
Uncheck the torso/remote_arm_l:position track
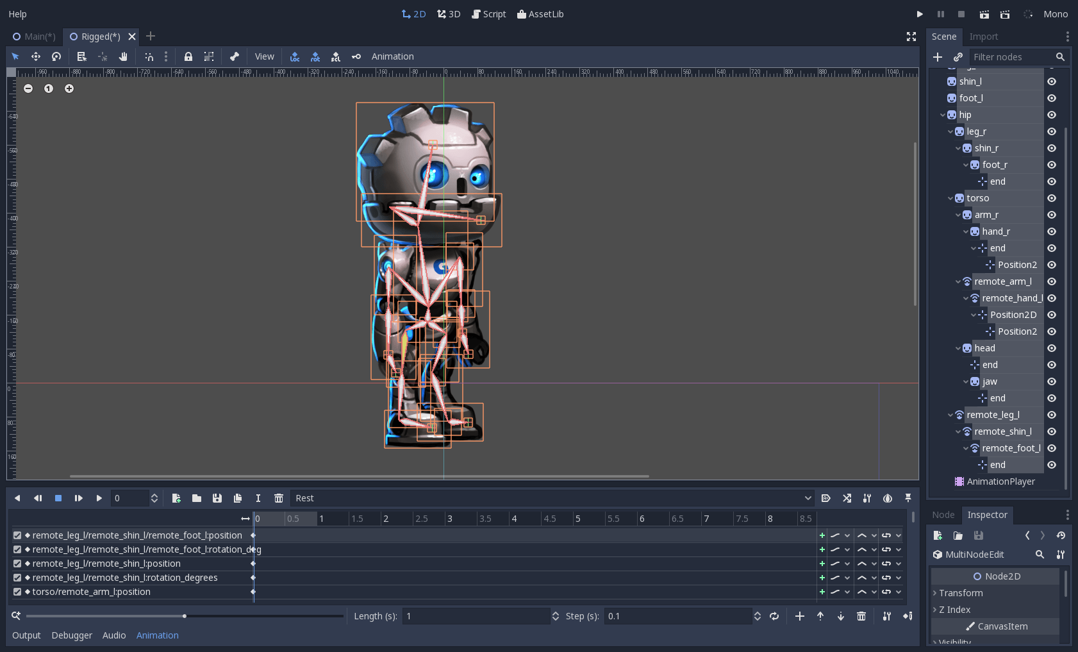(x=16, y=592)
